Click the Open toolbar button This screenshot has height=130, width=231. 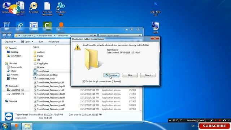(x=26, y=42)
